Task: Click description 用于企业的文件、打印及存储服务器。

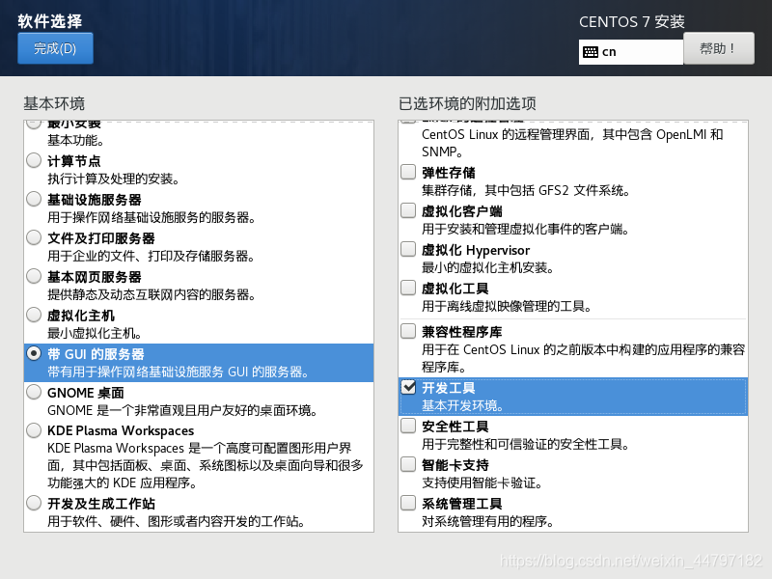Action: pyautogui.click(x=152, y=256)
